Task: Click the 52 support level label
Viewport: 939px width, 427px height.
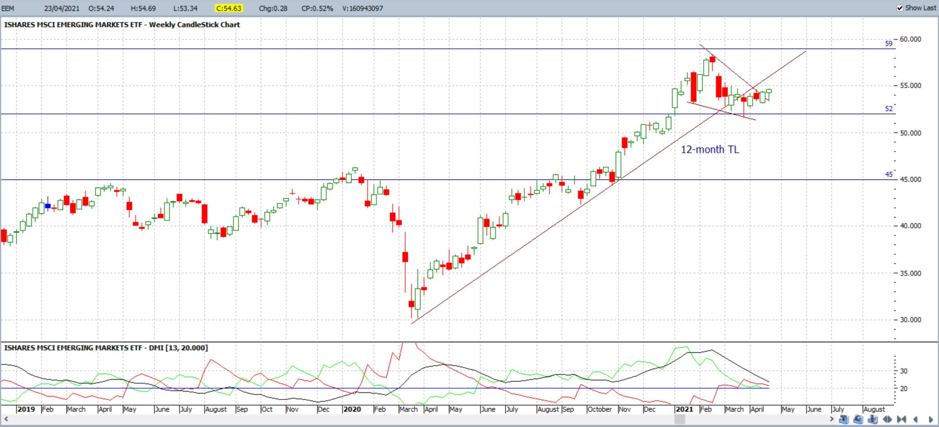Action: point(888,109)
